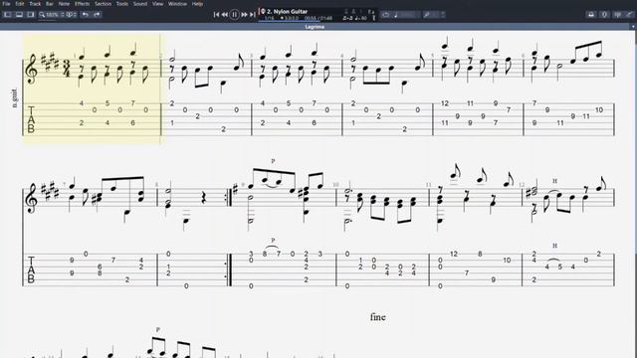This screenshot has width=637, height=358.
Task: Toggle the right inspector panel
Action: 31,15
